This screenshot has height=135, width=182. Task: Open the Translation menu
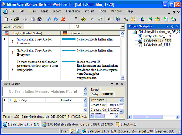(73, 11)
